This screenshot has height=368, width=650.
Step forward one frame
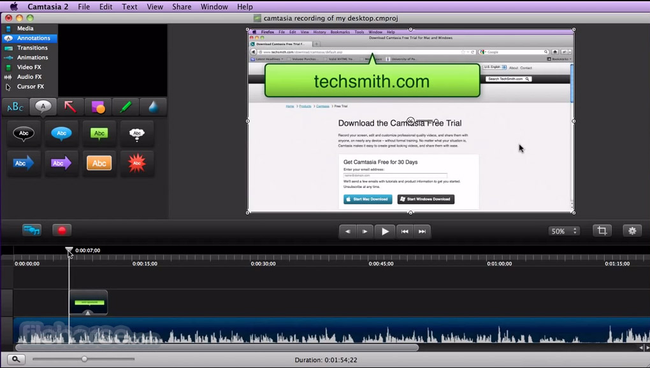(365, 231)
